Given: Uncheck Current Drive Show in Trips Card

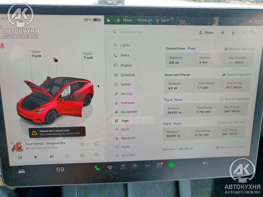Looking at the screenshot, I should coord(226,49).
